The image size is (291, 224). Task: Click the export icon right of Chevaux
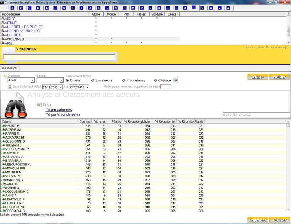click(x=175, y=80)
